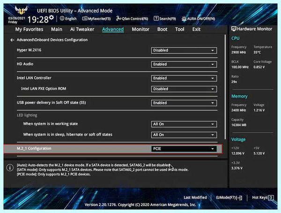This screenshot has width=281, height=213.
Task: Click the Voltage heading in Hardware Monitor
Action: (238, 139)
